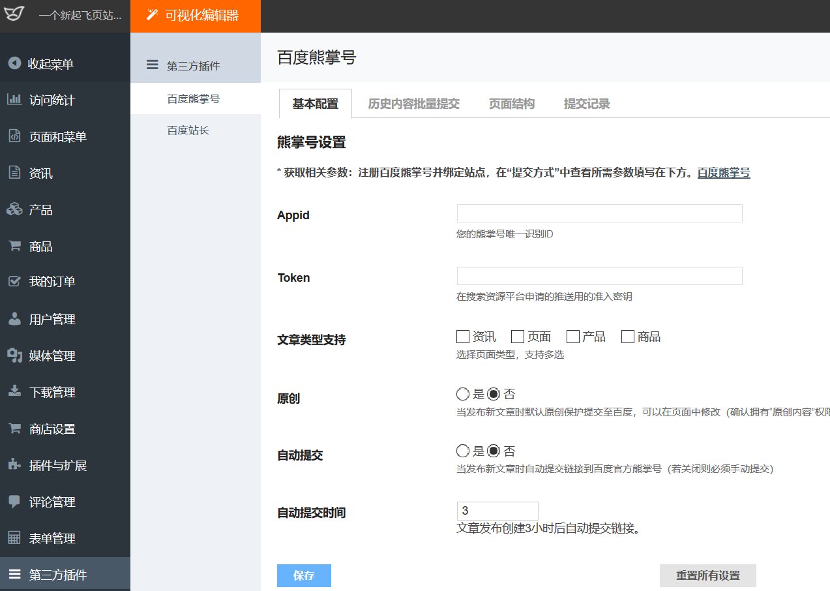This screenshot has height=591, width=830.
Task: Click the person icon for 用户管理
Action: click(x=14, y=319)
